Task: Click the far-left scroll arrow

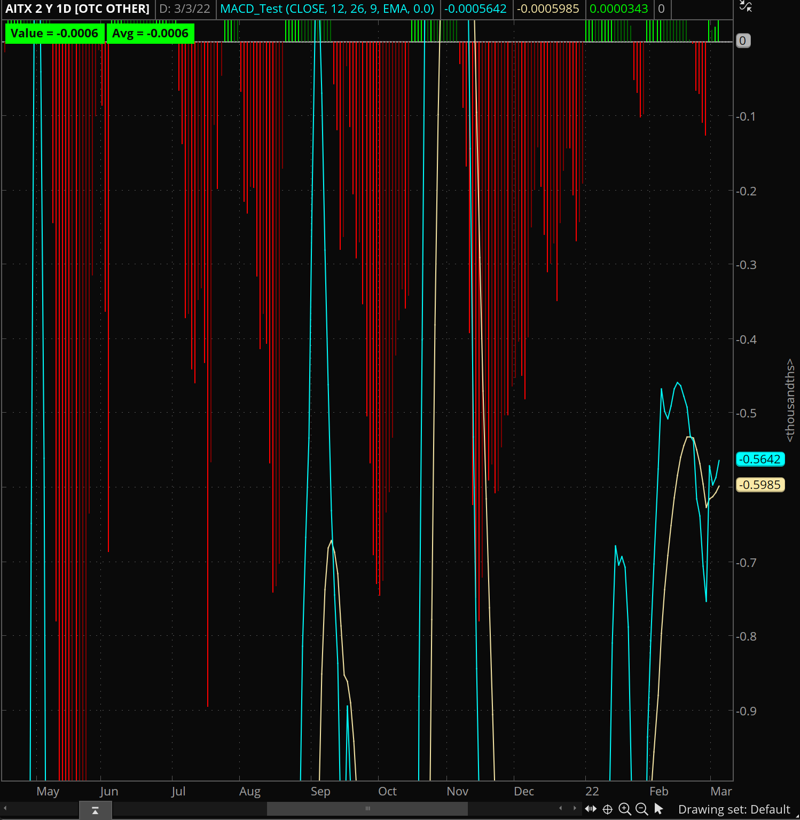Action: point(5,809)
